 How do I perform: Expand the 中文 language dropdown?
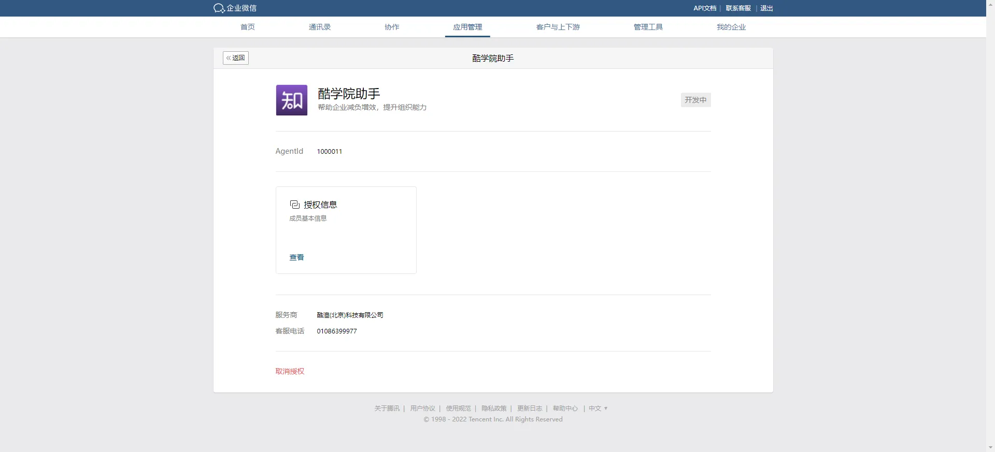coord(598,409)
